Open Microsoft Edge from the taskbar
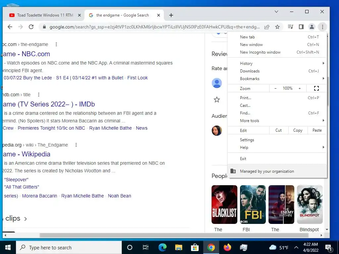This screenshot has height=254, width=339. pyautogui.click(x=162, y=247)
